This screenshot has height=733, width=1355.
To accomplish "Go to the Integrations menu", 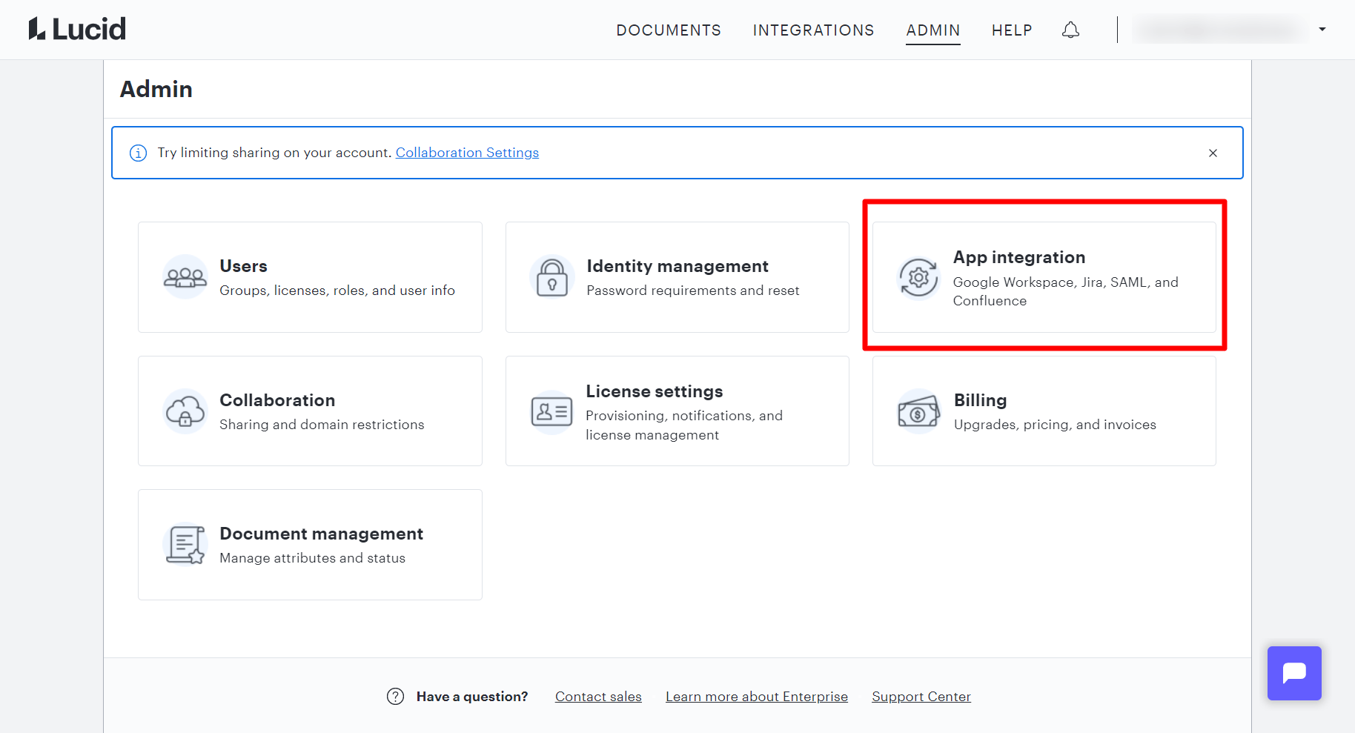I will point(813,30).
